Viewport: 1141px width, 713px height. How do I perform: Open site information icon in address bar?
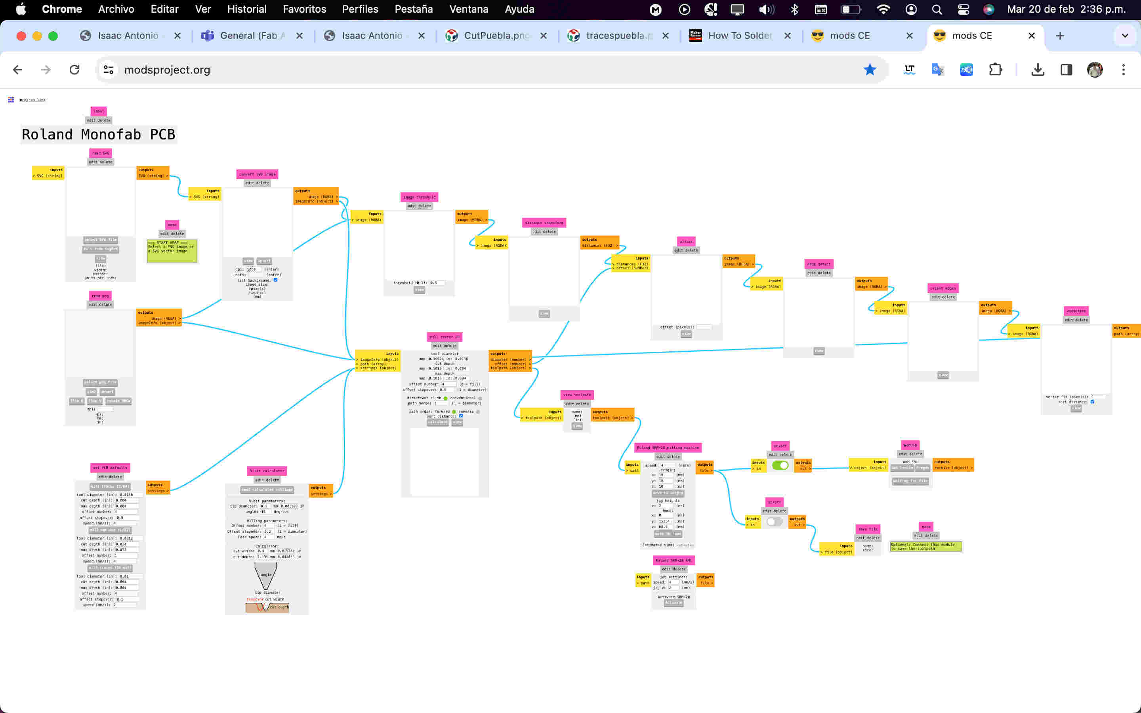coord(109,70)
